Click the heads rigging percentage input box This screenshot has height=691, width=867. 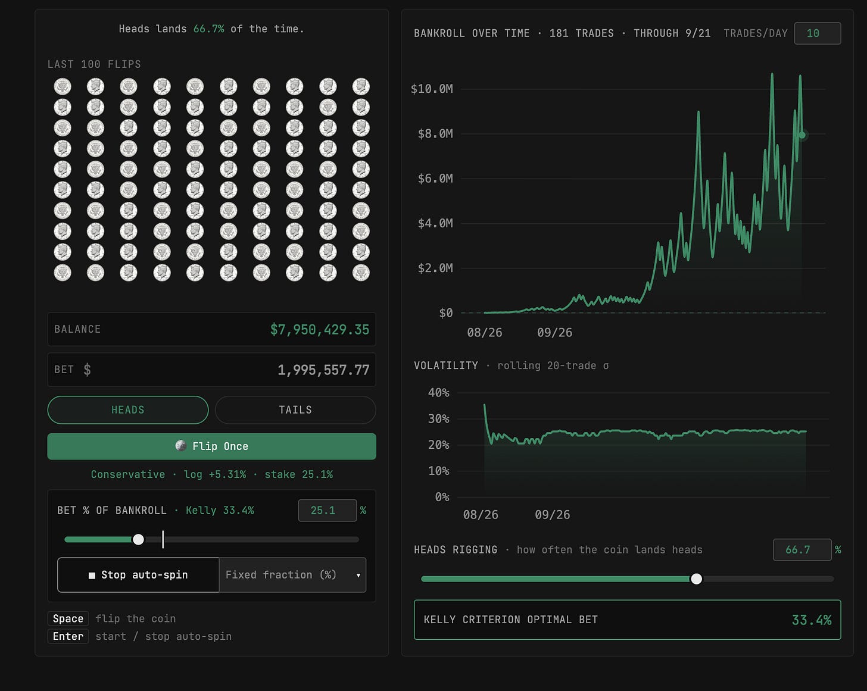(802, 550)
